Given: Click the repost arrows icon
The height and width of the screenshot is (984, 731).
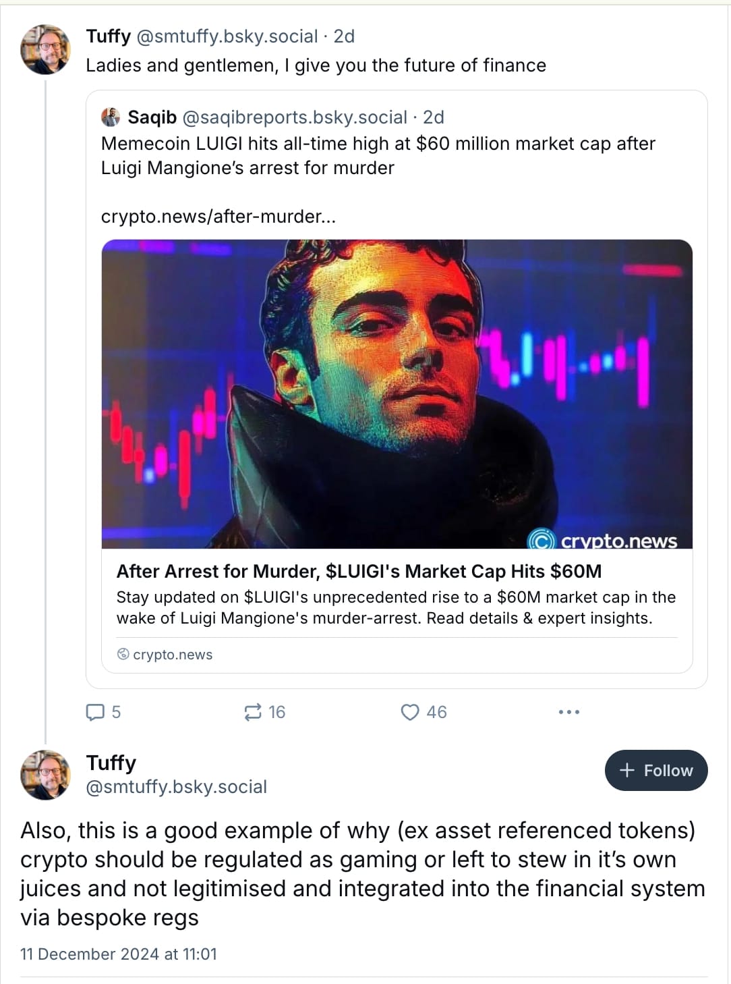Looking at the screenshot, I should click(253, 712).
